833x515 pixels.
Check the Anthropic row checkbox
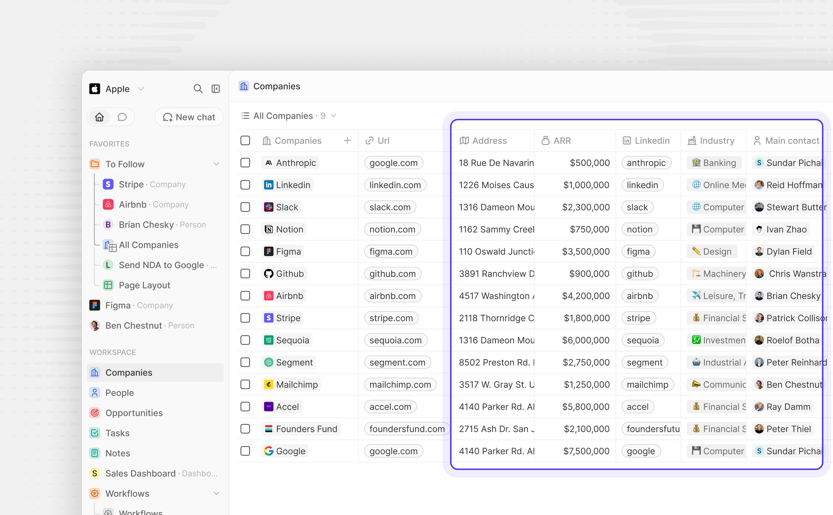245,163
